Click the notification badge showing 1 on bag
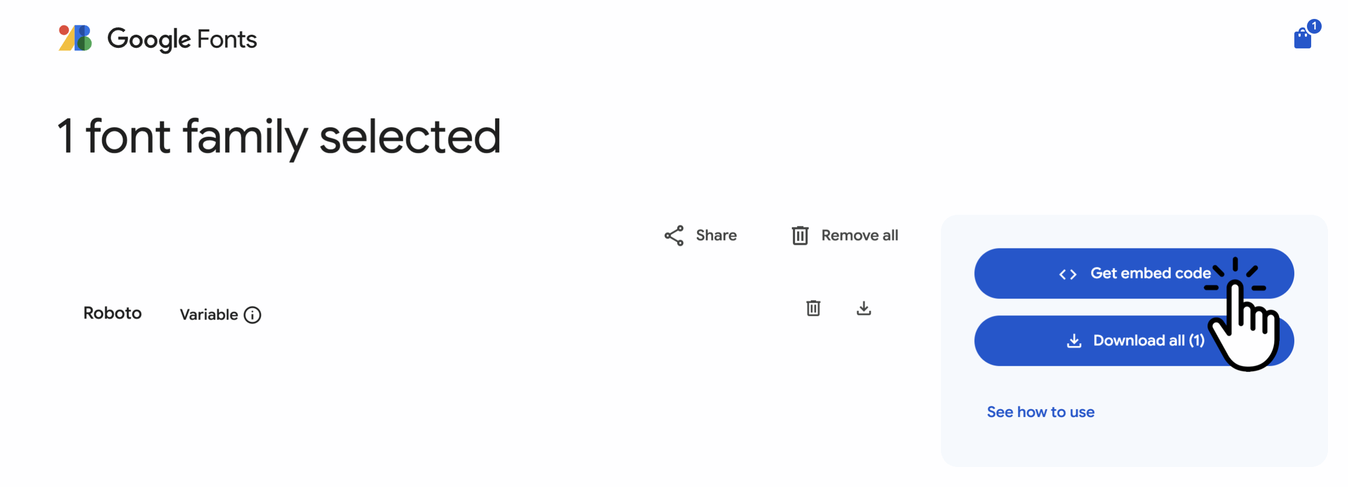 (x=1314, y=26)
